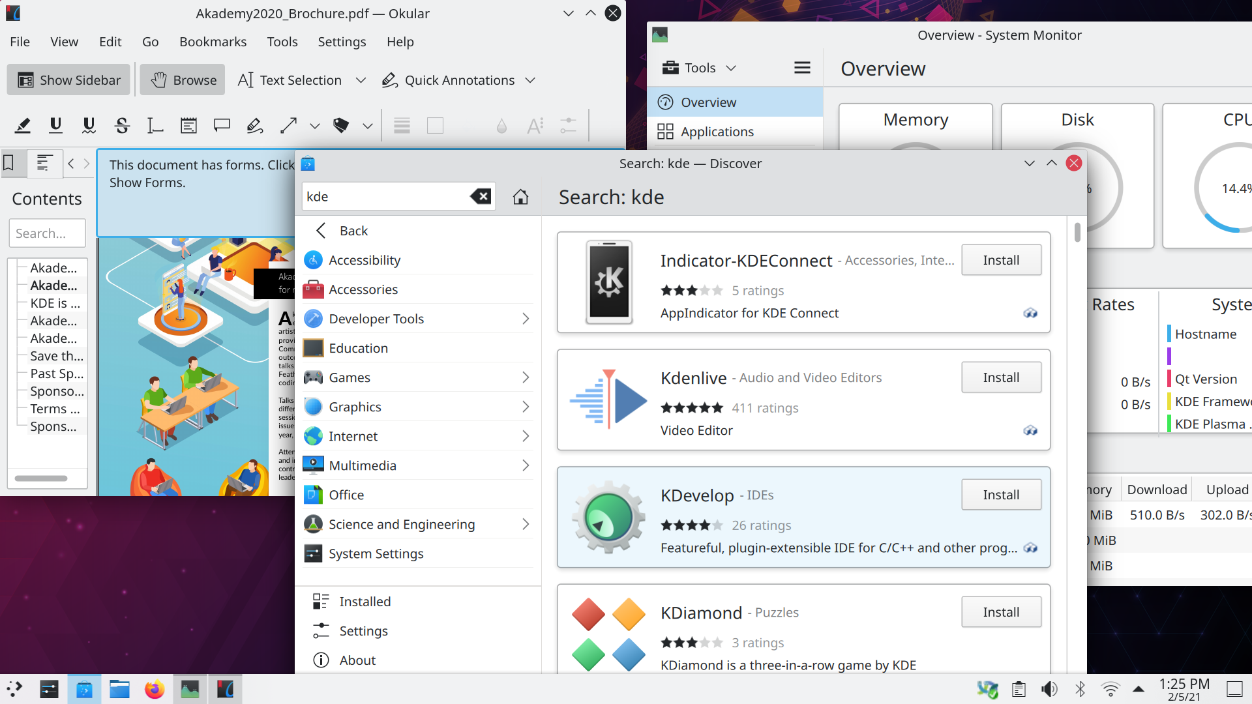The image size is (1252, 704).
Task: Open the volume control in system tray
Action: (1049, 689)
